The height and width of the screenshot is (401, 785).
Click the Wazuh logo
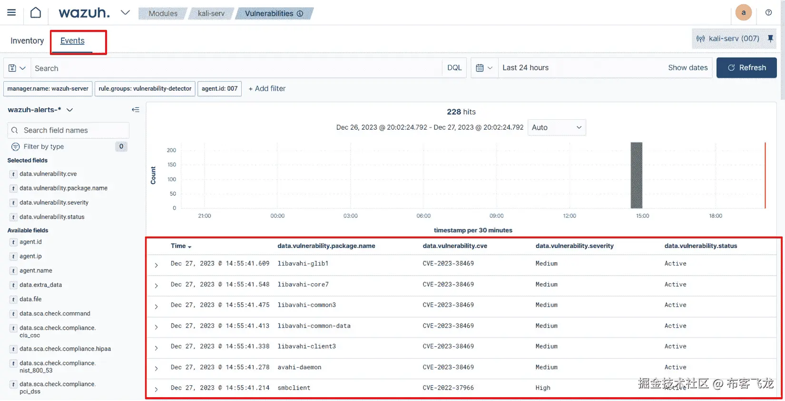84,13
